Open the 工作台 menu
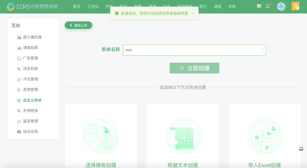Image resolution: width=307 pixels, height=168 pixels. (93, 7)
